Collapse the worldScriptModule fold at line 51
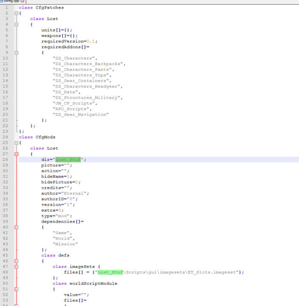Image resolution: width=299 pixels, height=306 pixels. tap(17, 289)
